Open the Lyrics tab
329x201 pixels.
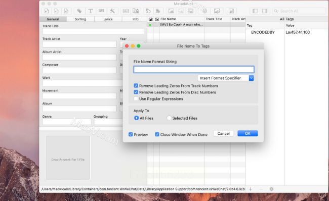pyautogui.click(x=108, y=19)
